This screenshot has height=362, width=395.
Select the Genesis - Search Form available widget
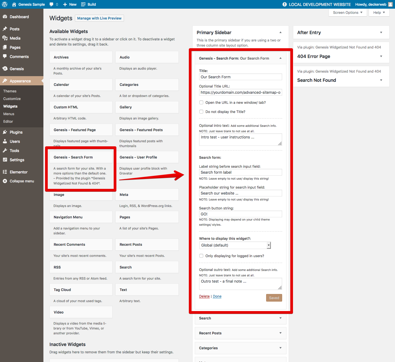tap(81, 157)
